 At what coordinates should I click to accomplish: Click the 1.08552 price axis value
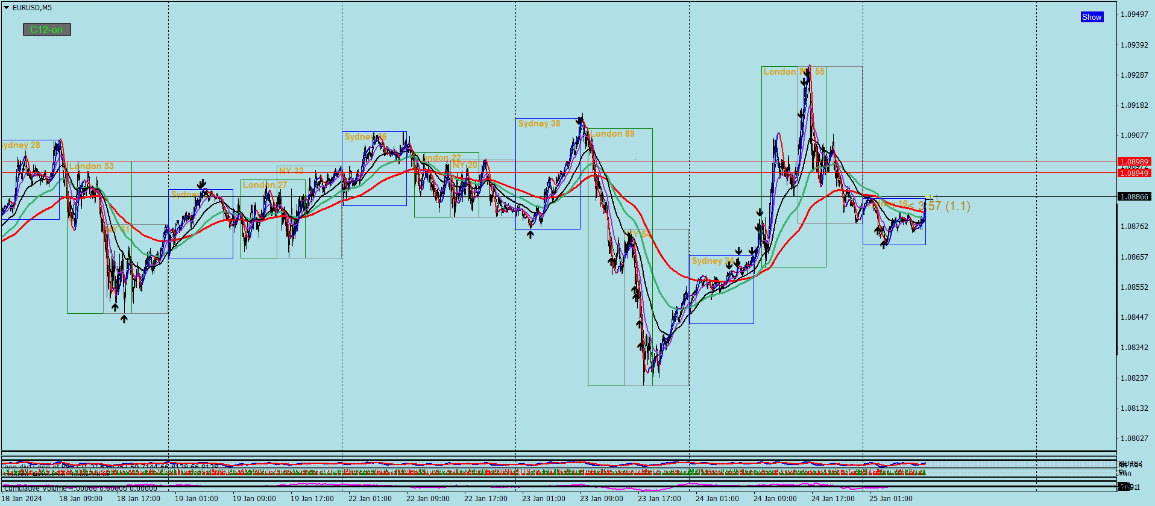[x=1134, y=287]
